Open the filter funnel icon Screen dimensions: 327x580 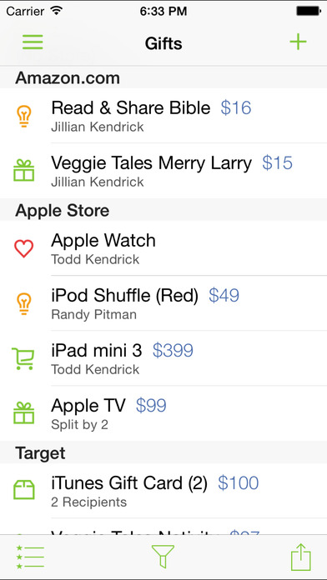coord(163,557)
